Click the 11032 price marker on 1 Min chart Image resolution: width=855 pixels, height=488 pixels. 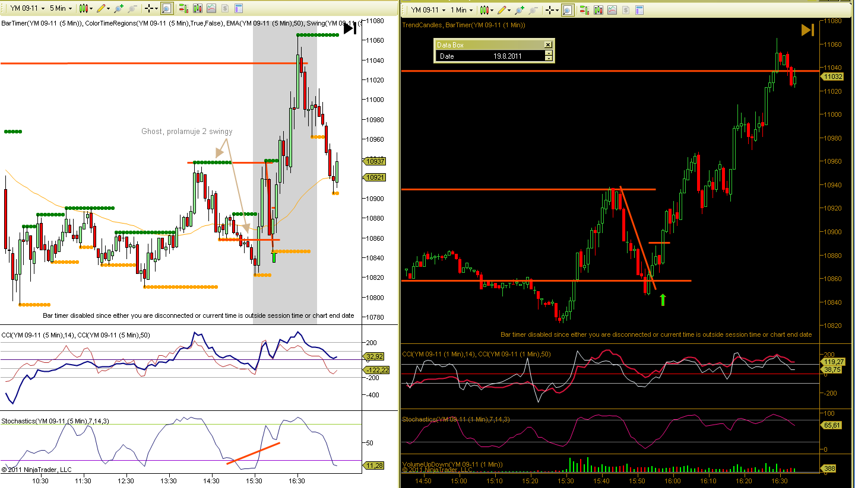(x=832, y=76)
